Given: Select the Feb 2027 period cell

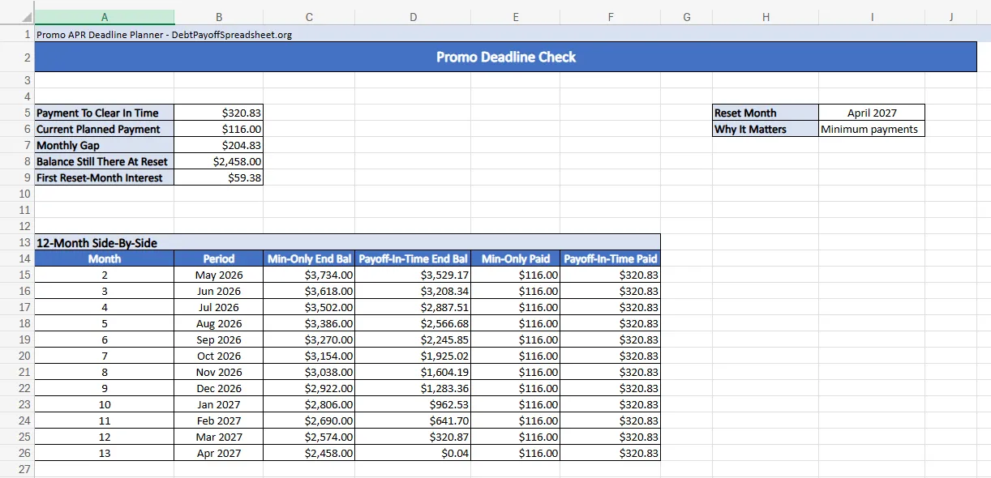Looking at the screenshot, I should point(218,420).
